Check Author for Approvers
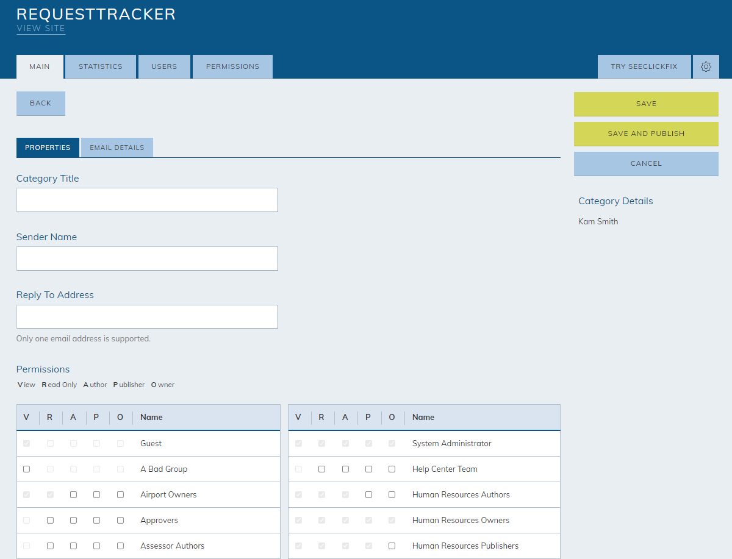This screenshot has width=732, height=559. click(x=73, y=521)
